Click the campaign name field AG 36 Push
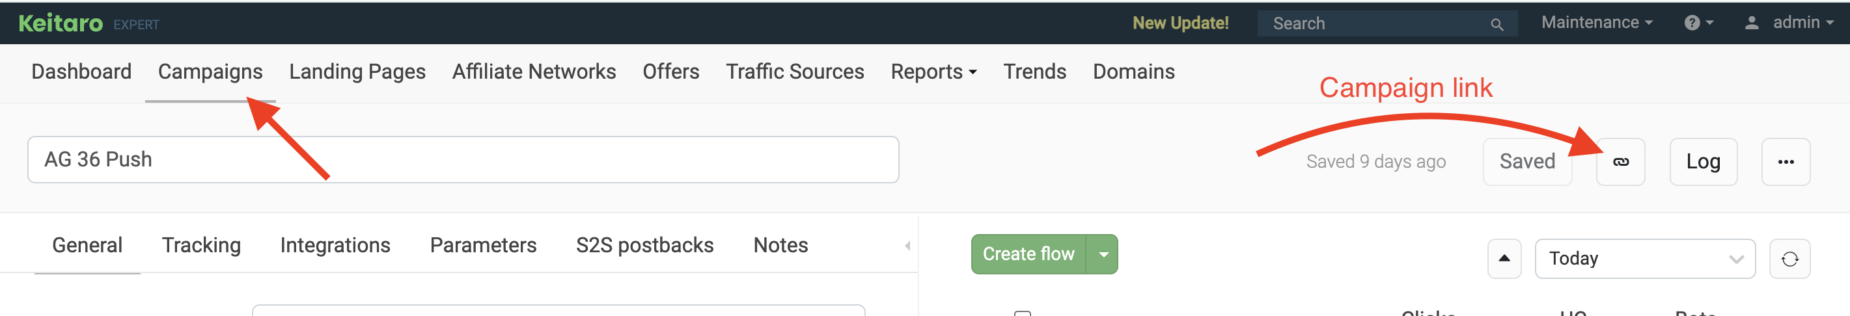Screen dimensions: 1850x316 tap(463, 160)
